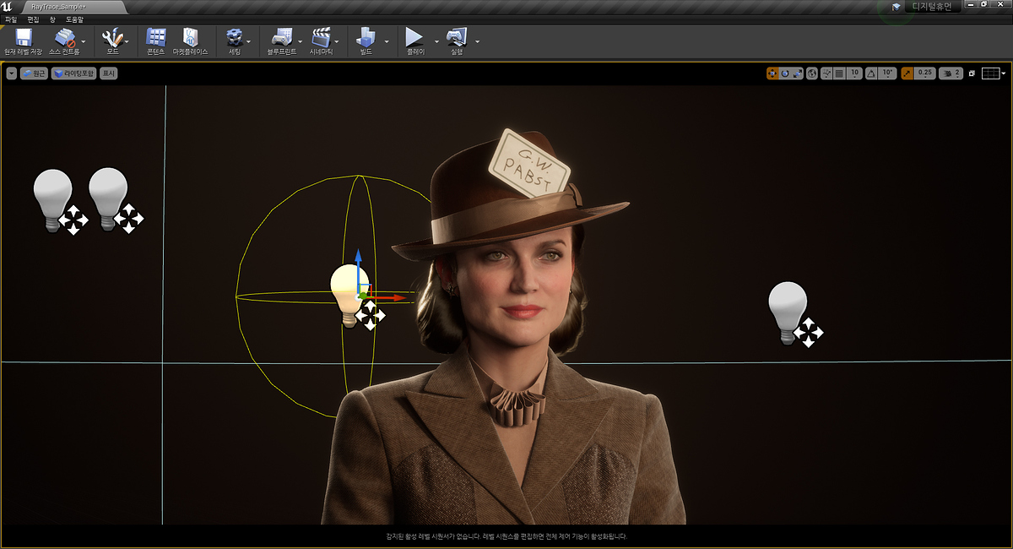The height and width of the screenshot is (549, 1013).
Task: Toggle surface snapping icon
Action: (826, 73)
